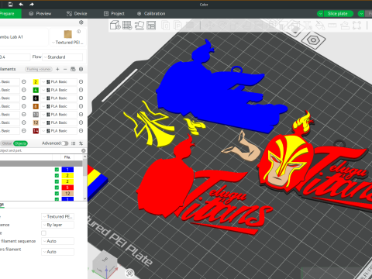372x279 pixels.
Task: Click the Slice plate button
Action: point(338,14)
